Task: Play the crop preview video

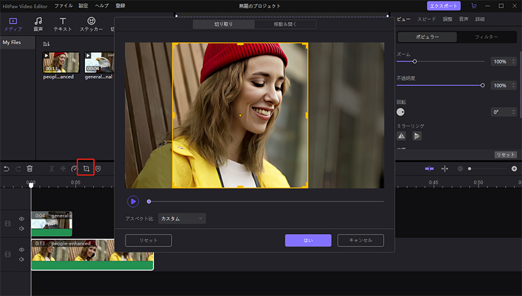Action: click(133, 201)
